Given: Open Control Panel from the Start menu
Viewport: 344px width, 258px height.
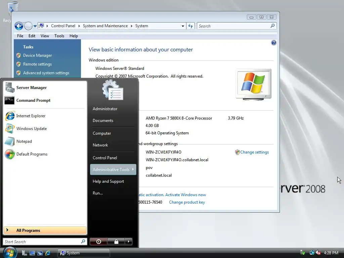Looking at the screenshot, I should [113, 158].
